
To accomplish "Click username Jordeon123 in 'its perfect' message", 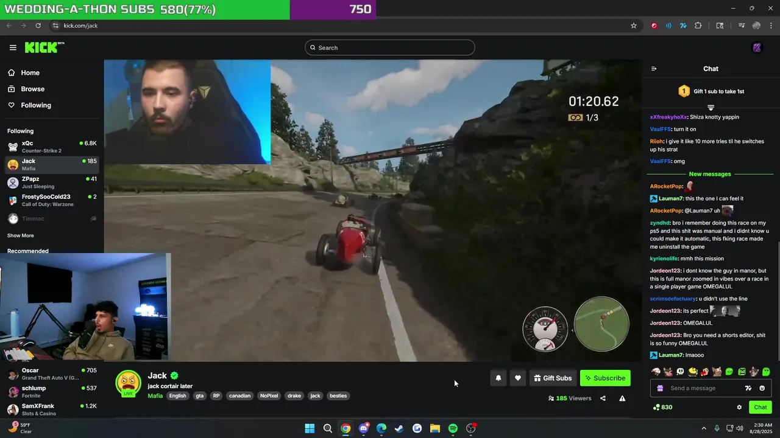I will point(665,311).
